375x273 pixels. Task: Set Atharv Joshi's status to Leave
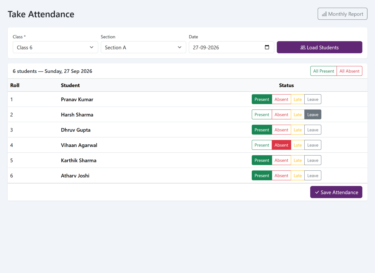(313, 175)
